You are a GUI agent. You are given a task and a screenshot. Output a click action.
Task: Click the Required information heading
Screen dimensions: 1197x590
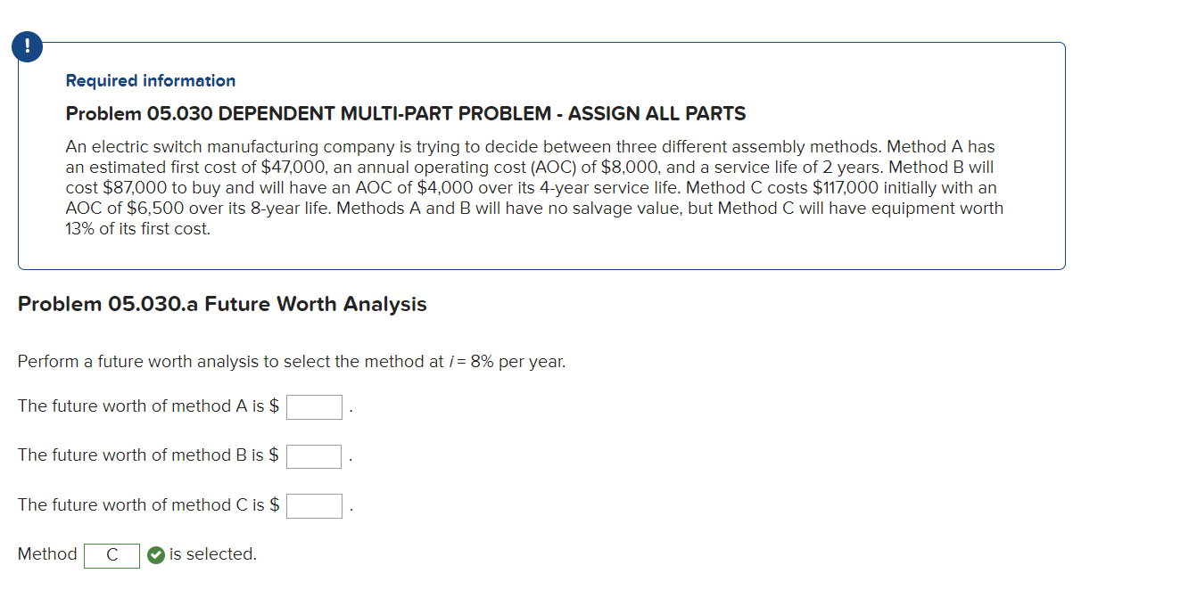coord(150,80)
